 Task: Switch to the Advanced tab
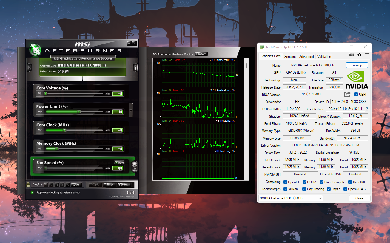[x=306, y=57]
